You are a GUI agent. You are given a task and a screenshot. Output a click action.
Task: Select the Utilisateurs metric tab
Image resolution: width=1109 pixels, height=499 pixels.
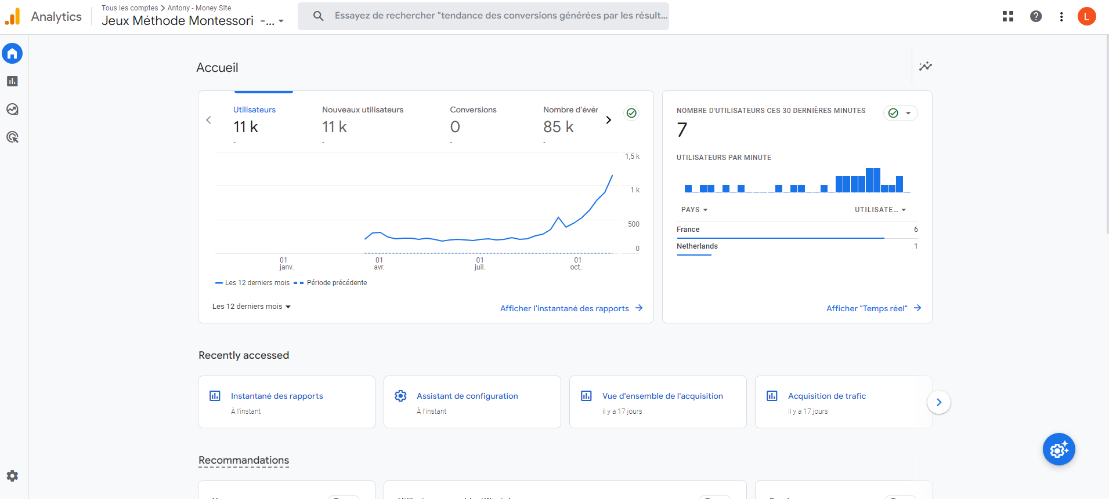click(x=254, y=119)
